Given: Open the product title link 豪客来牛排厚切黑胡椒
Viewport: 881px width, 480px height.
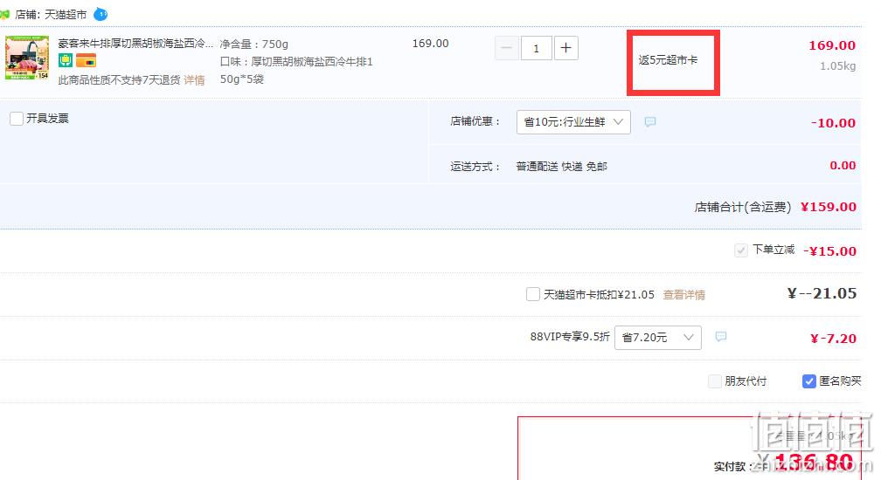Looking at the screenshot, I should click(x=135, y=43).
